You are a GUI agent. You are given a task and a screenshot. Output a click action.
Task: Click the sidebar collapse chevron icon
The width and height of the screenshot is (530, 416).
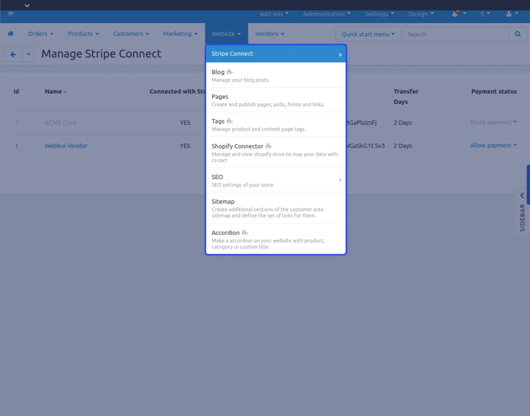point(522,196)
